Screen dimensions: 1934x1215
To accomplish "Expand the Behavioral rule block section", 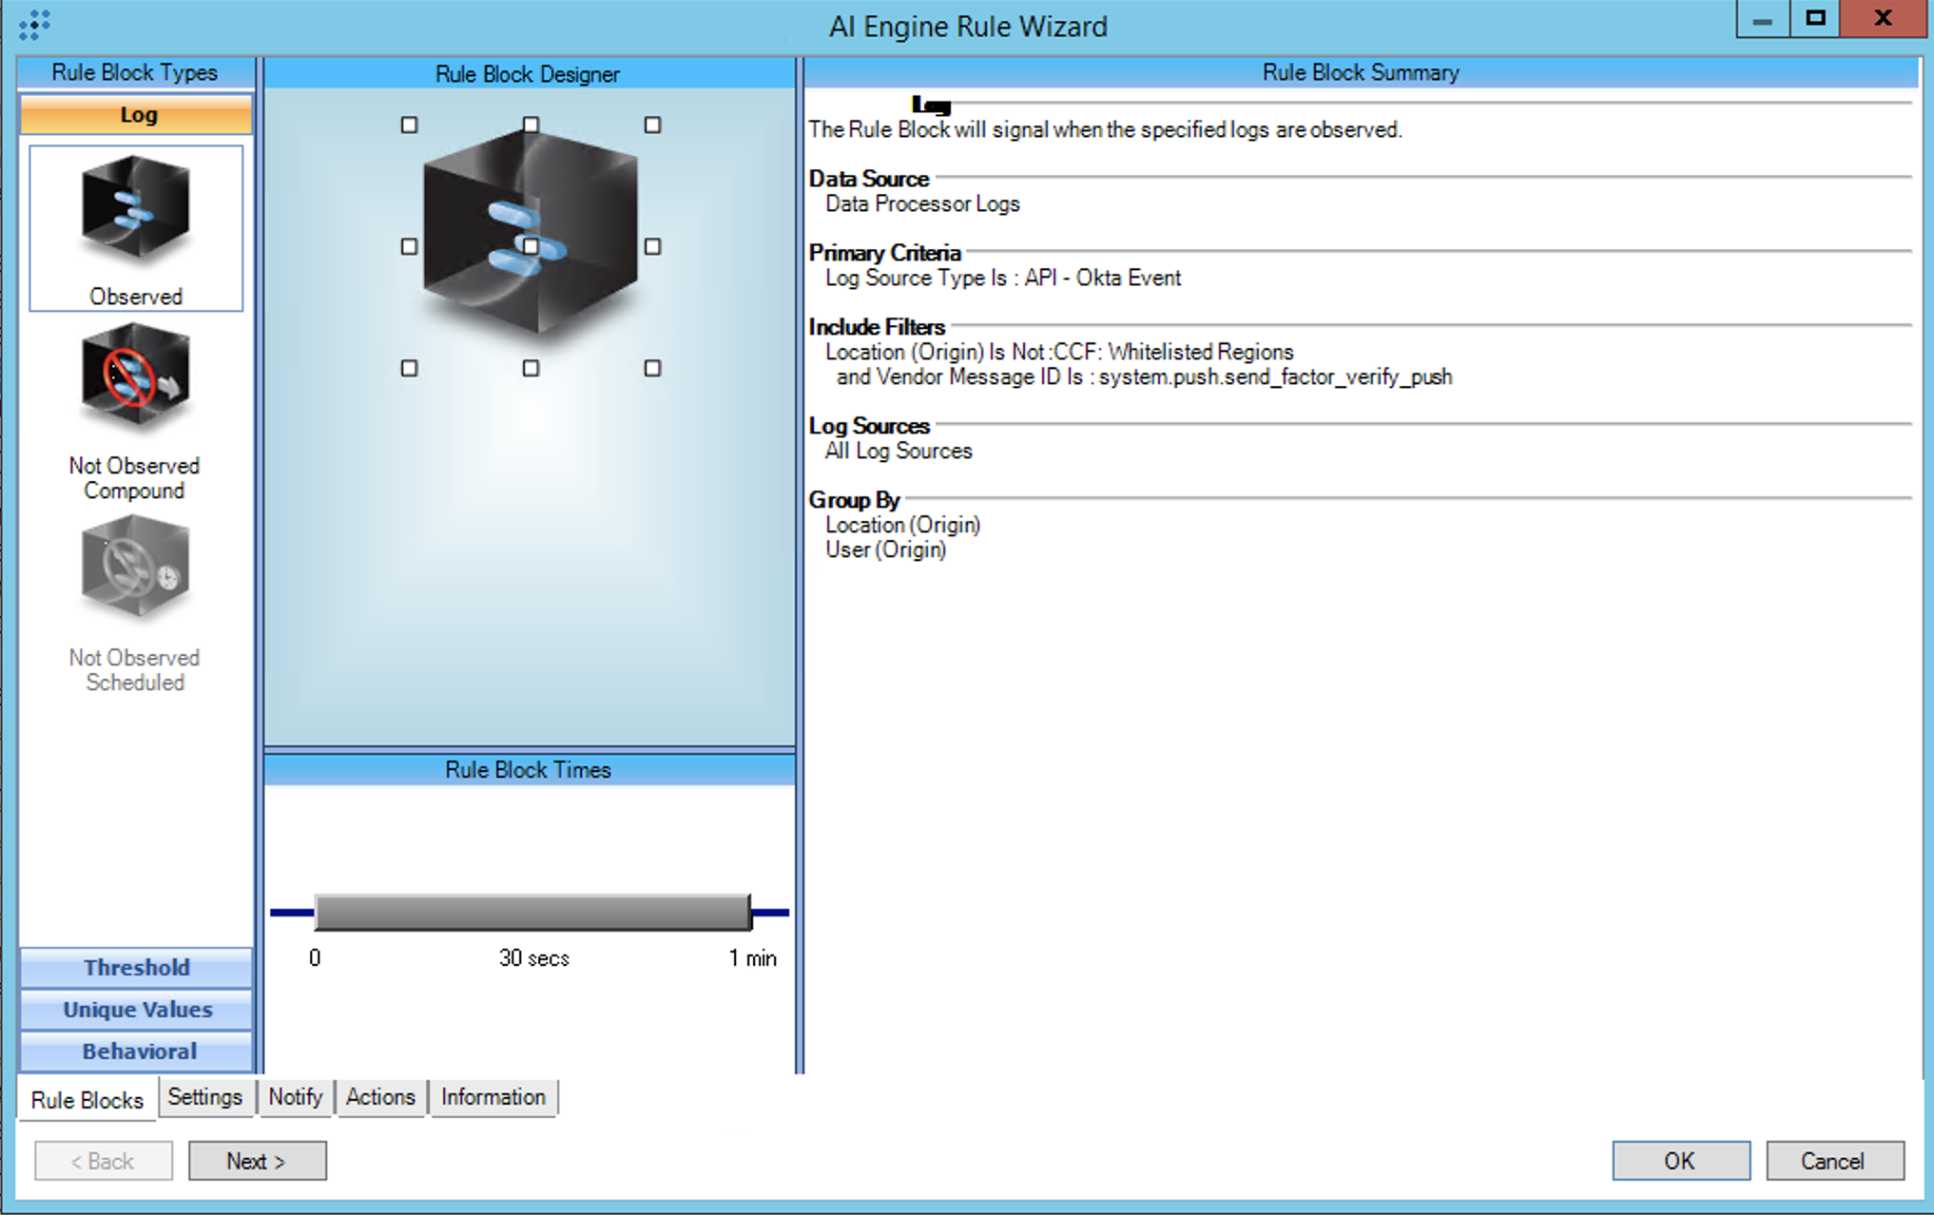I will (137, 1051).
